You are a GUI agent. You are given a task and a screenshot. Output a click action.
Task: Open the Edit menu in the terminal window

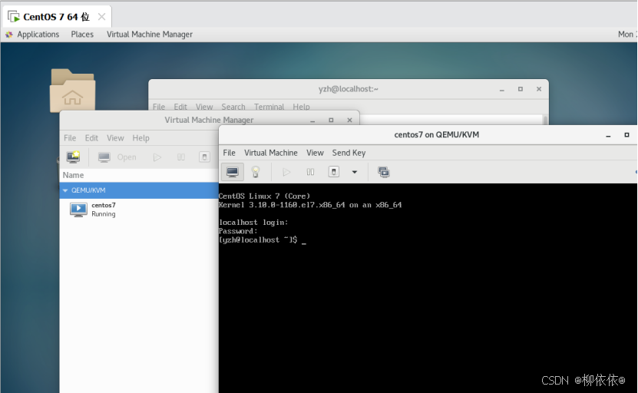pos(180,107)
